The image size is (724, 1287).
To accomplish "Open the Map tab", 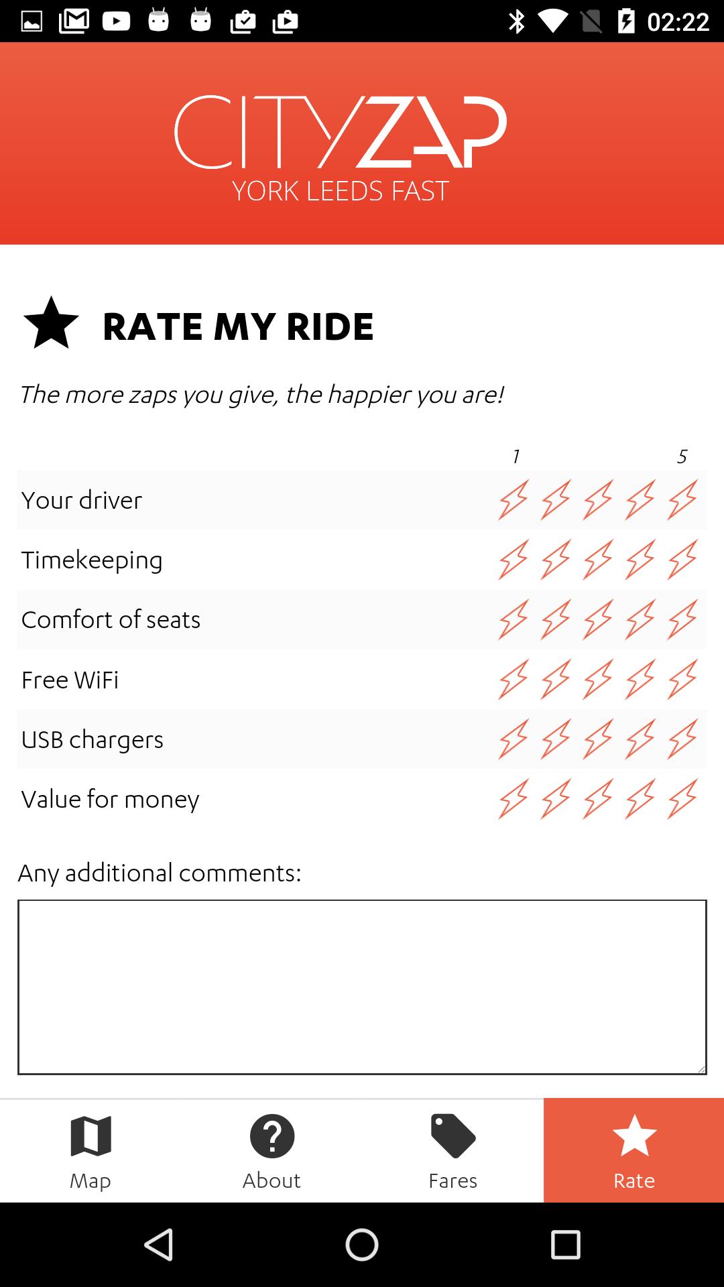I will click(90, 1150).
